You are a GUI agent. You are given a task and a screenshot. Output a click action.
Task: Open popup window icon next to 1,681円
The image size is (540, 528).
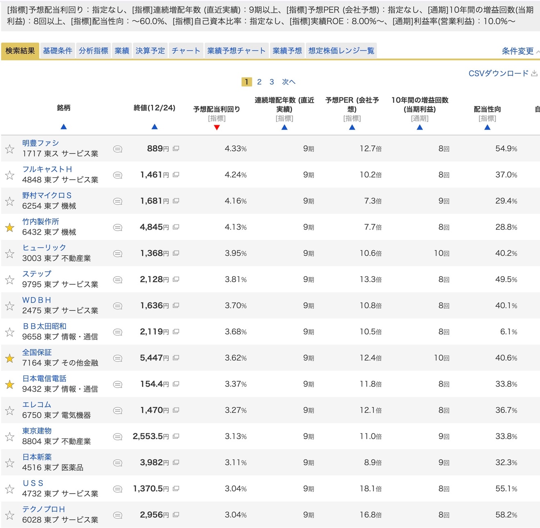click(176, 201)
